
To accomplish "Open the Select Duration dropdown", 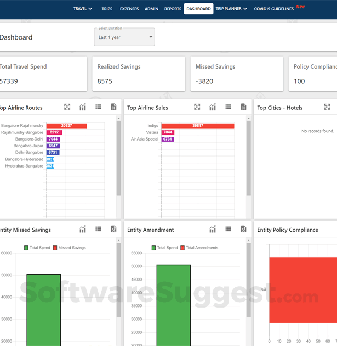I will [x=124, y=37].
